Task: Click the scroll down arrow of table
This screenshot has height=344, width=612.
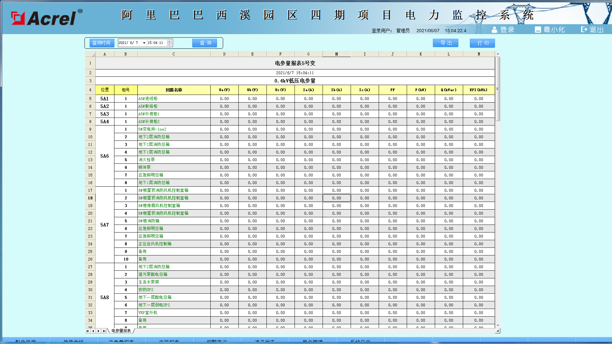Action: coord(498,326)
